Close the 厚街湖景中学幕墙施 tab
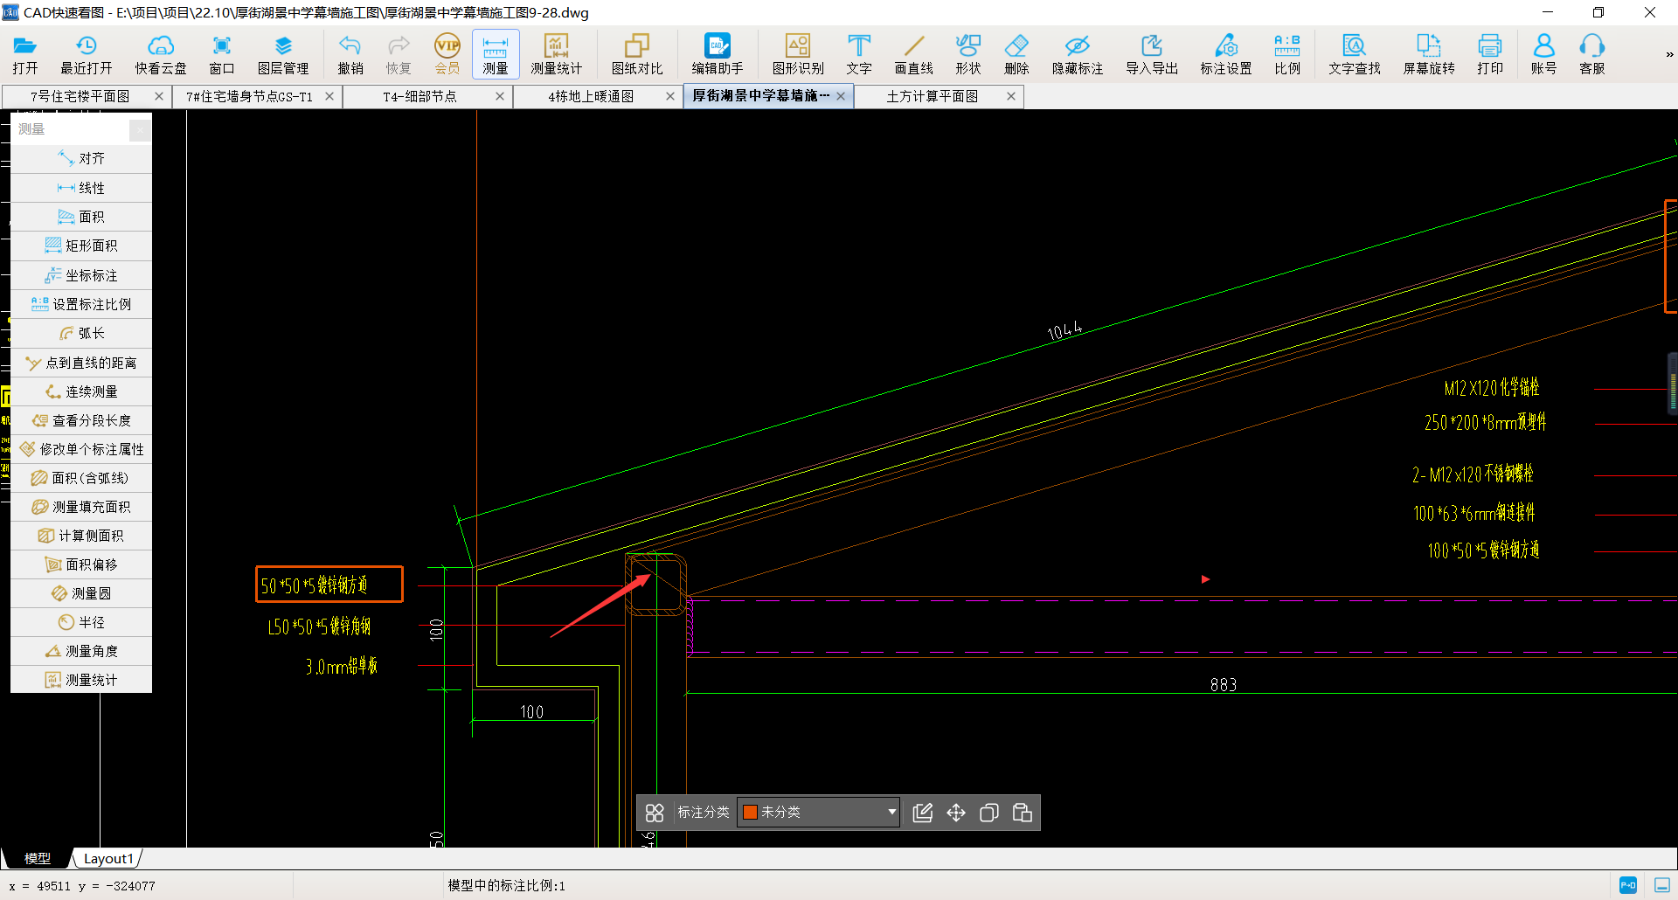1678x900 pixels. point(841,96)
